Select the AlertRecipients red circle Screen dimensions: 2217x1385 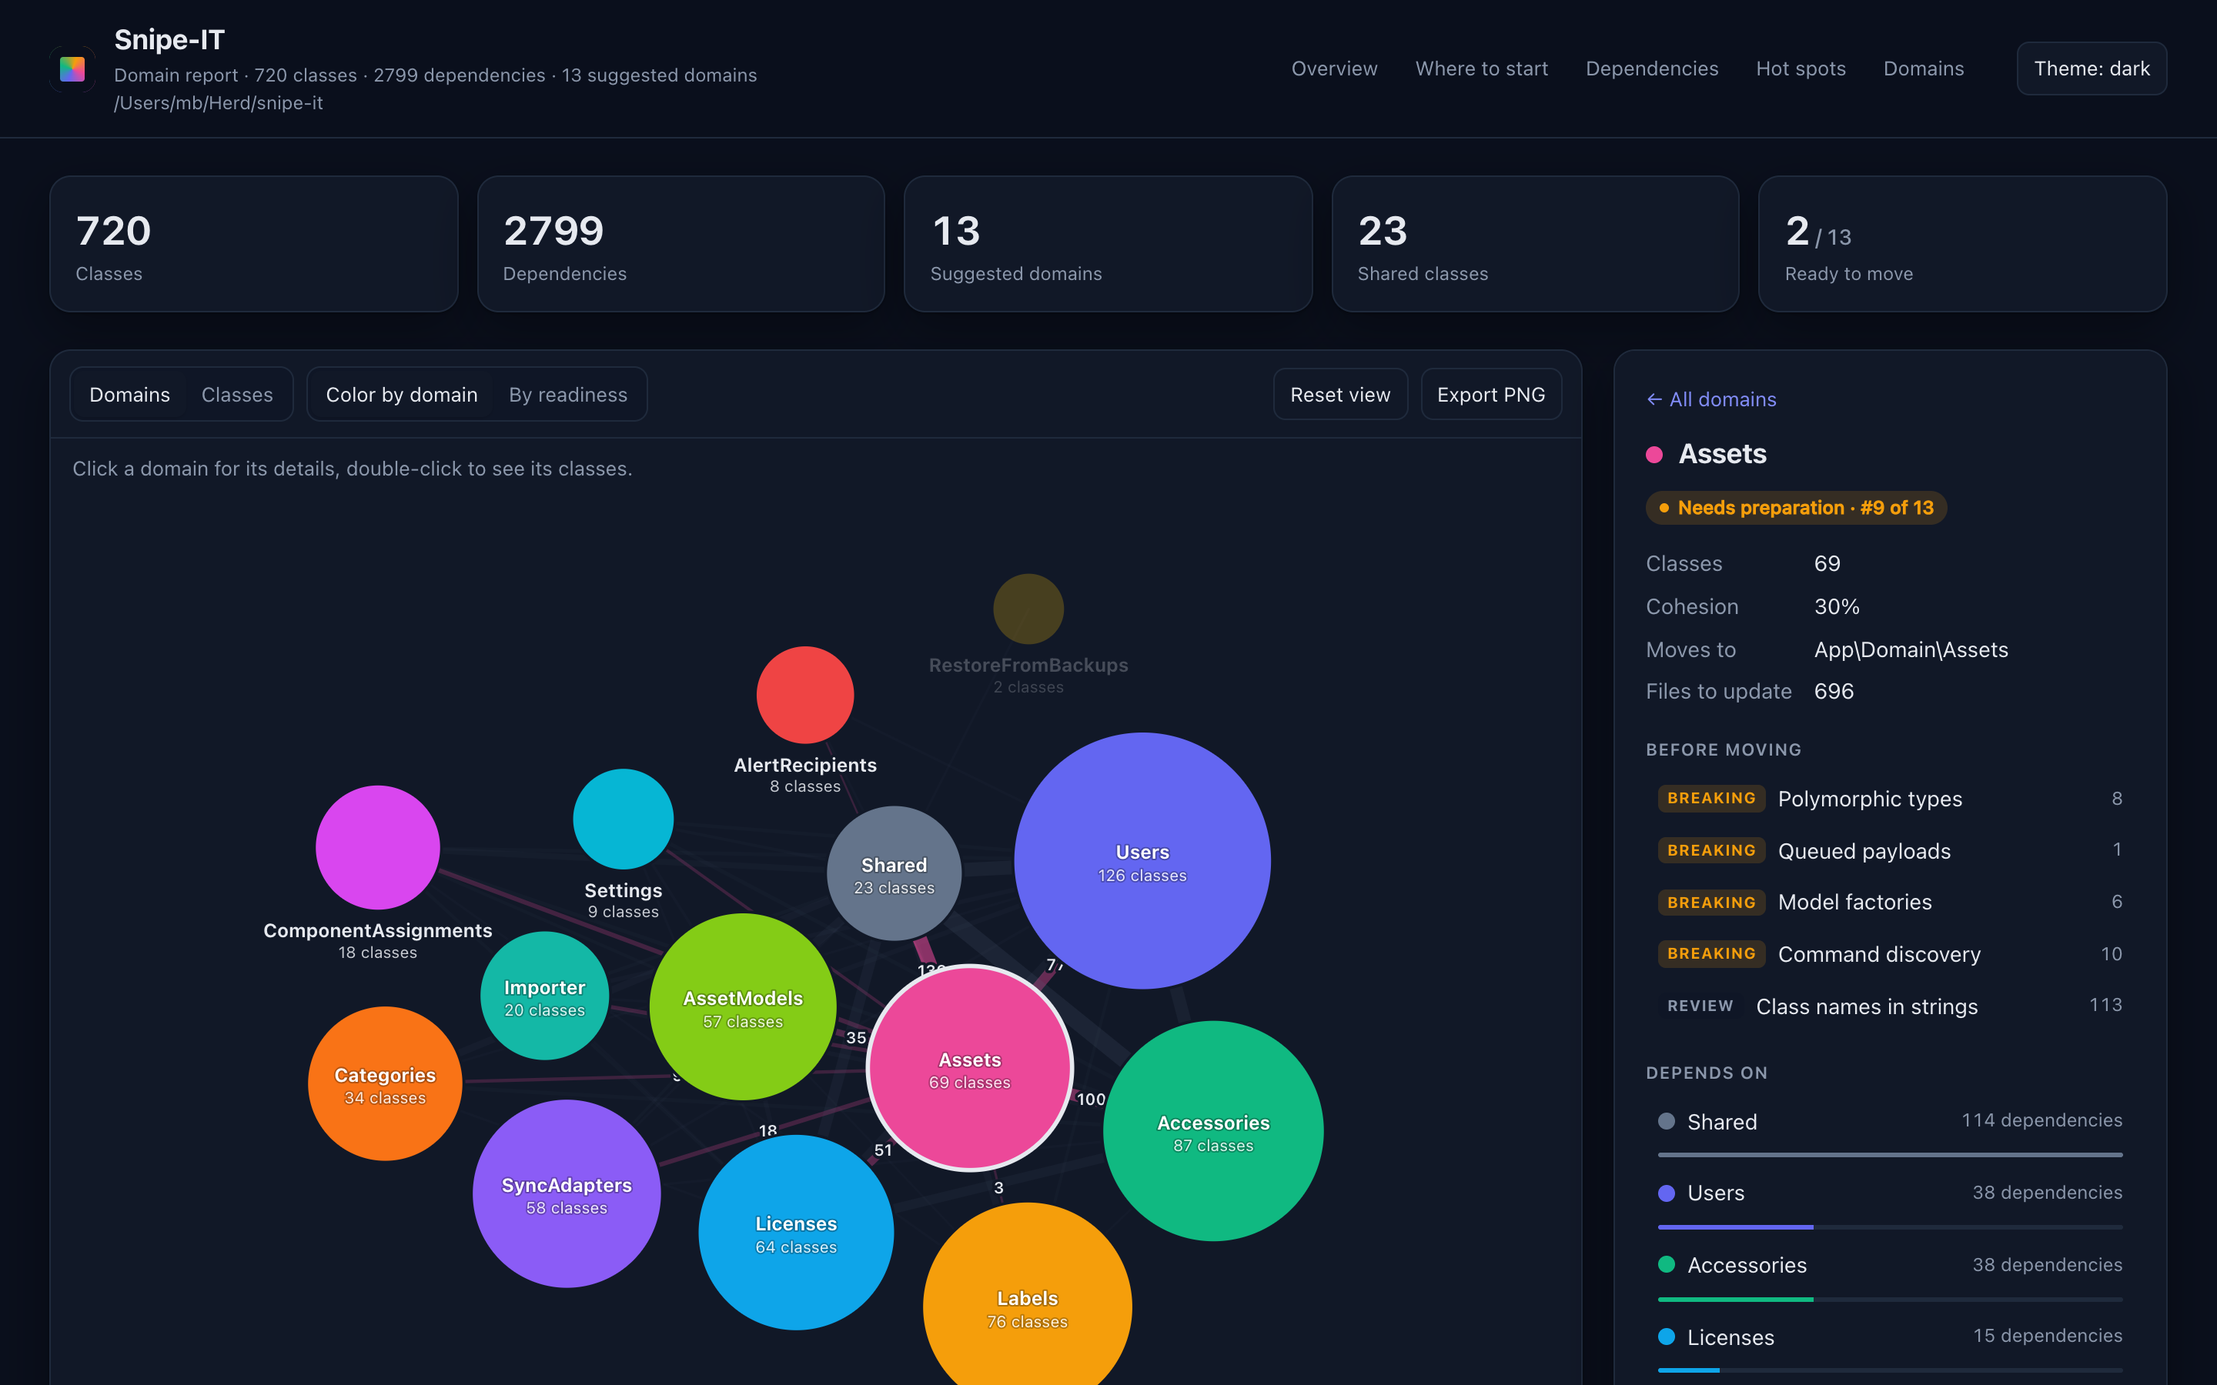coord(804,694)
